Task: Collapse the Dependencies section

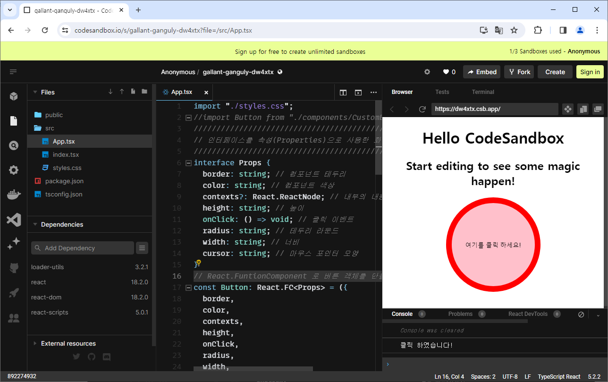Action: [35, 224]
